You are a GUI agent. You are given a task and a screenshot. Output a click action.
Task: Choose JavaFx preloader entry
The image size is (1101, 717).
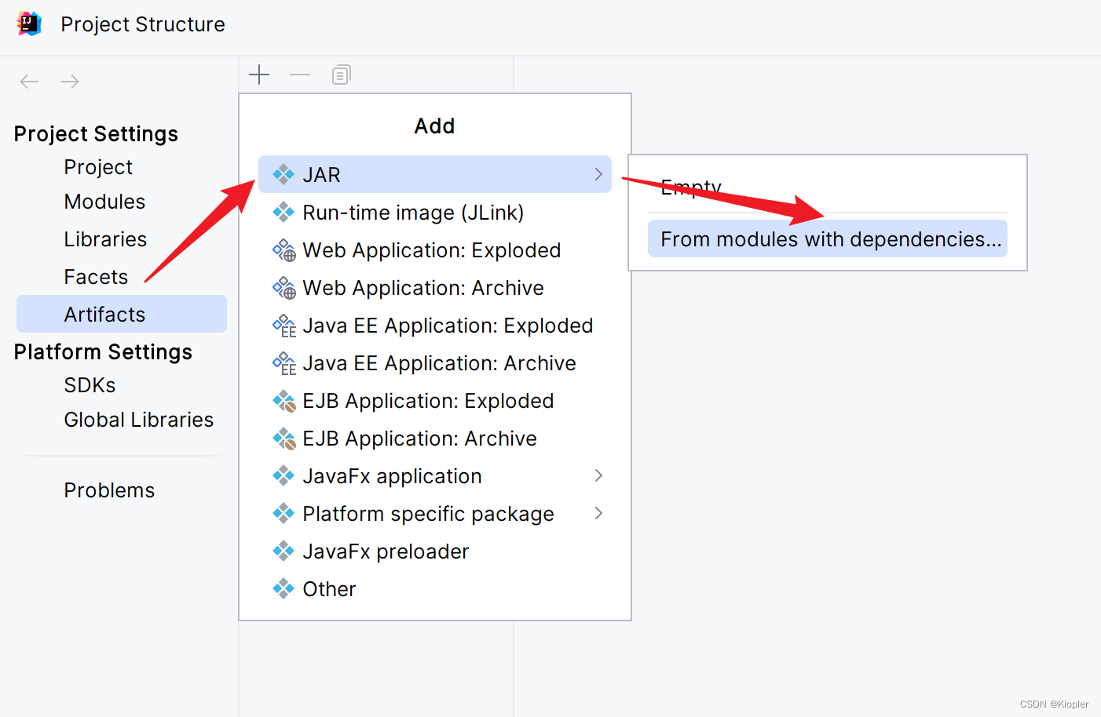click(435, 551)
